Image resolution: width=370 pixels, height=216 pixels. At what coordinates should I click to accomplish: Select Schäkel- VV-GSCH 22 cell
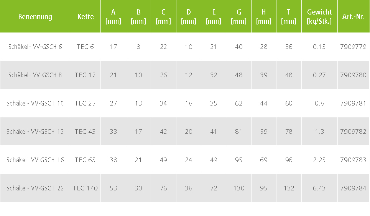pos(35,188)
